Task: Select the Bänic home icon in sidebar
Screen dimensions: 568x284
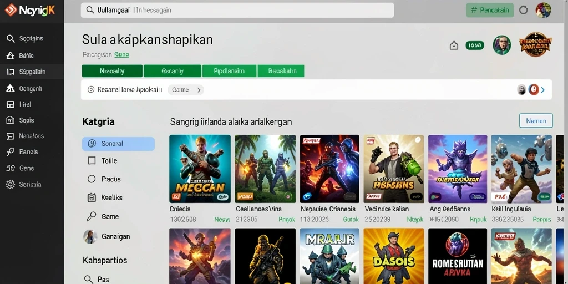Action: pyautogui.click(x=11, y=55)
